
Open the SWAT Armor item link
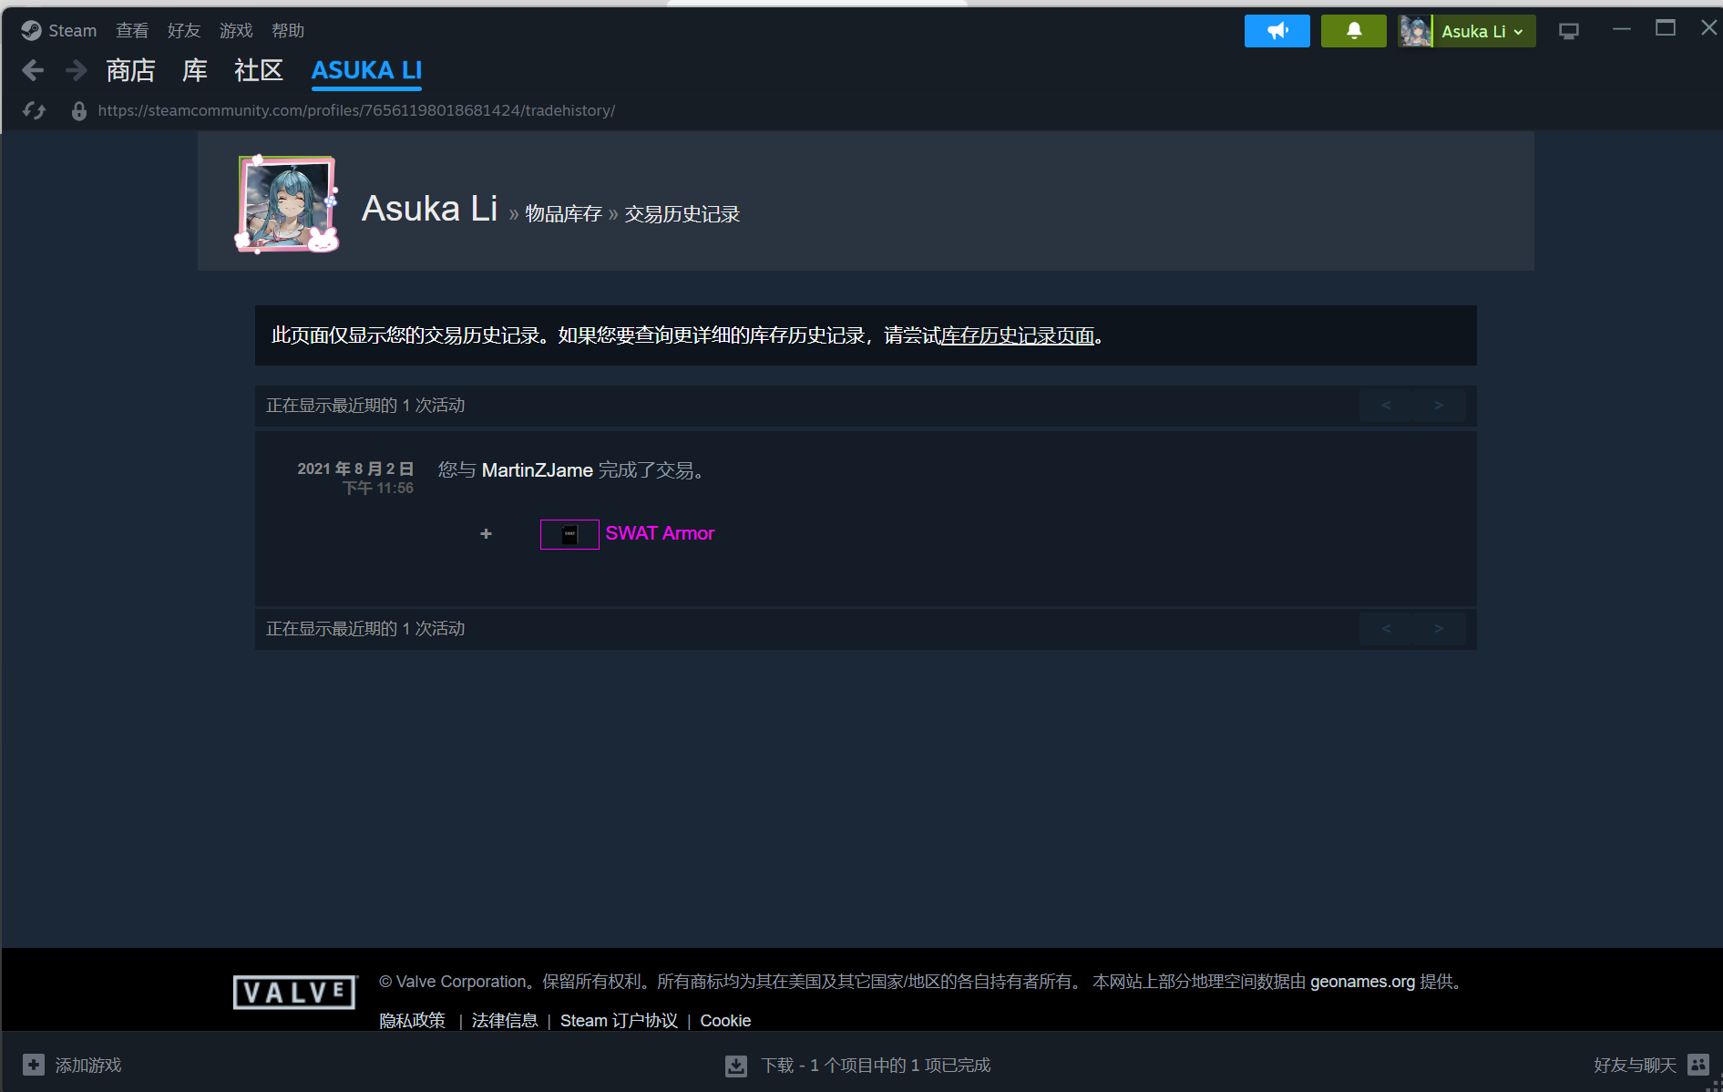click(x=660, y=533)
